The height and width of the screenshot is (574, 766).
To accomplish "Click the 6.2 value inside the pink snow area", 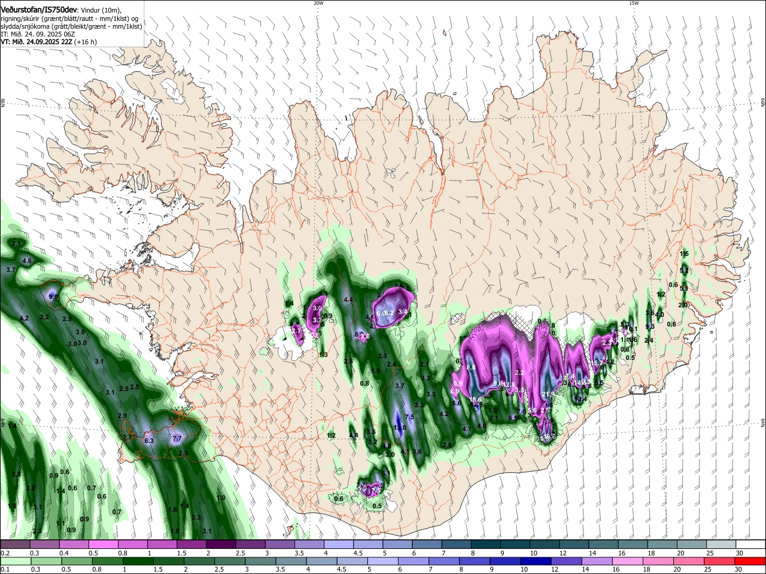I will click(x=389, y=313).
